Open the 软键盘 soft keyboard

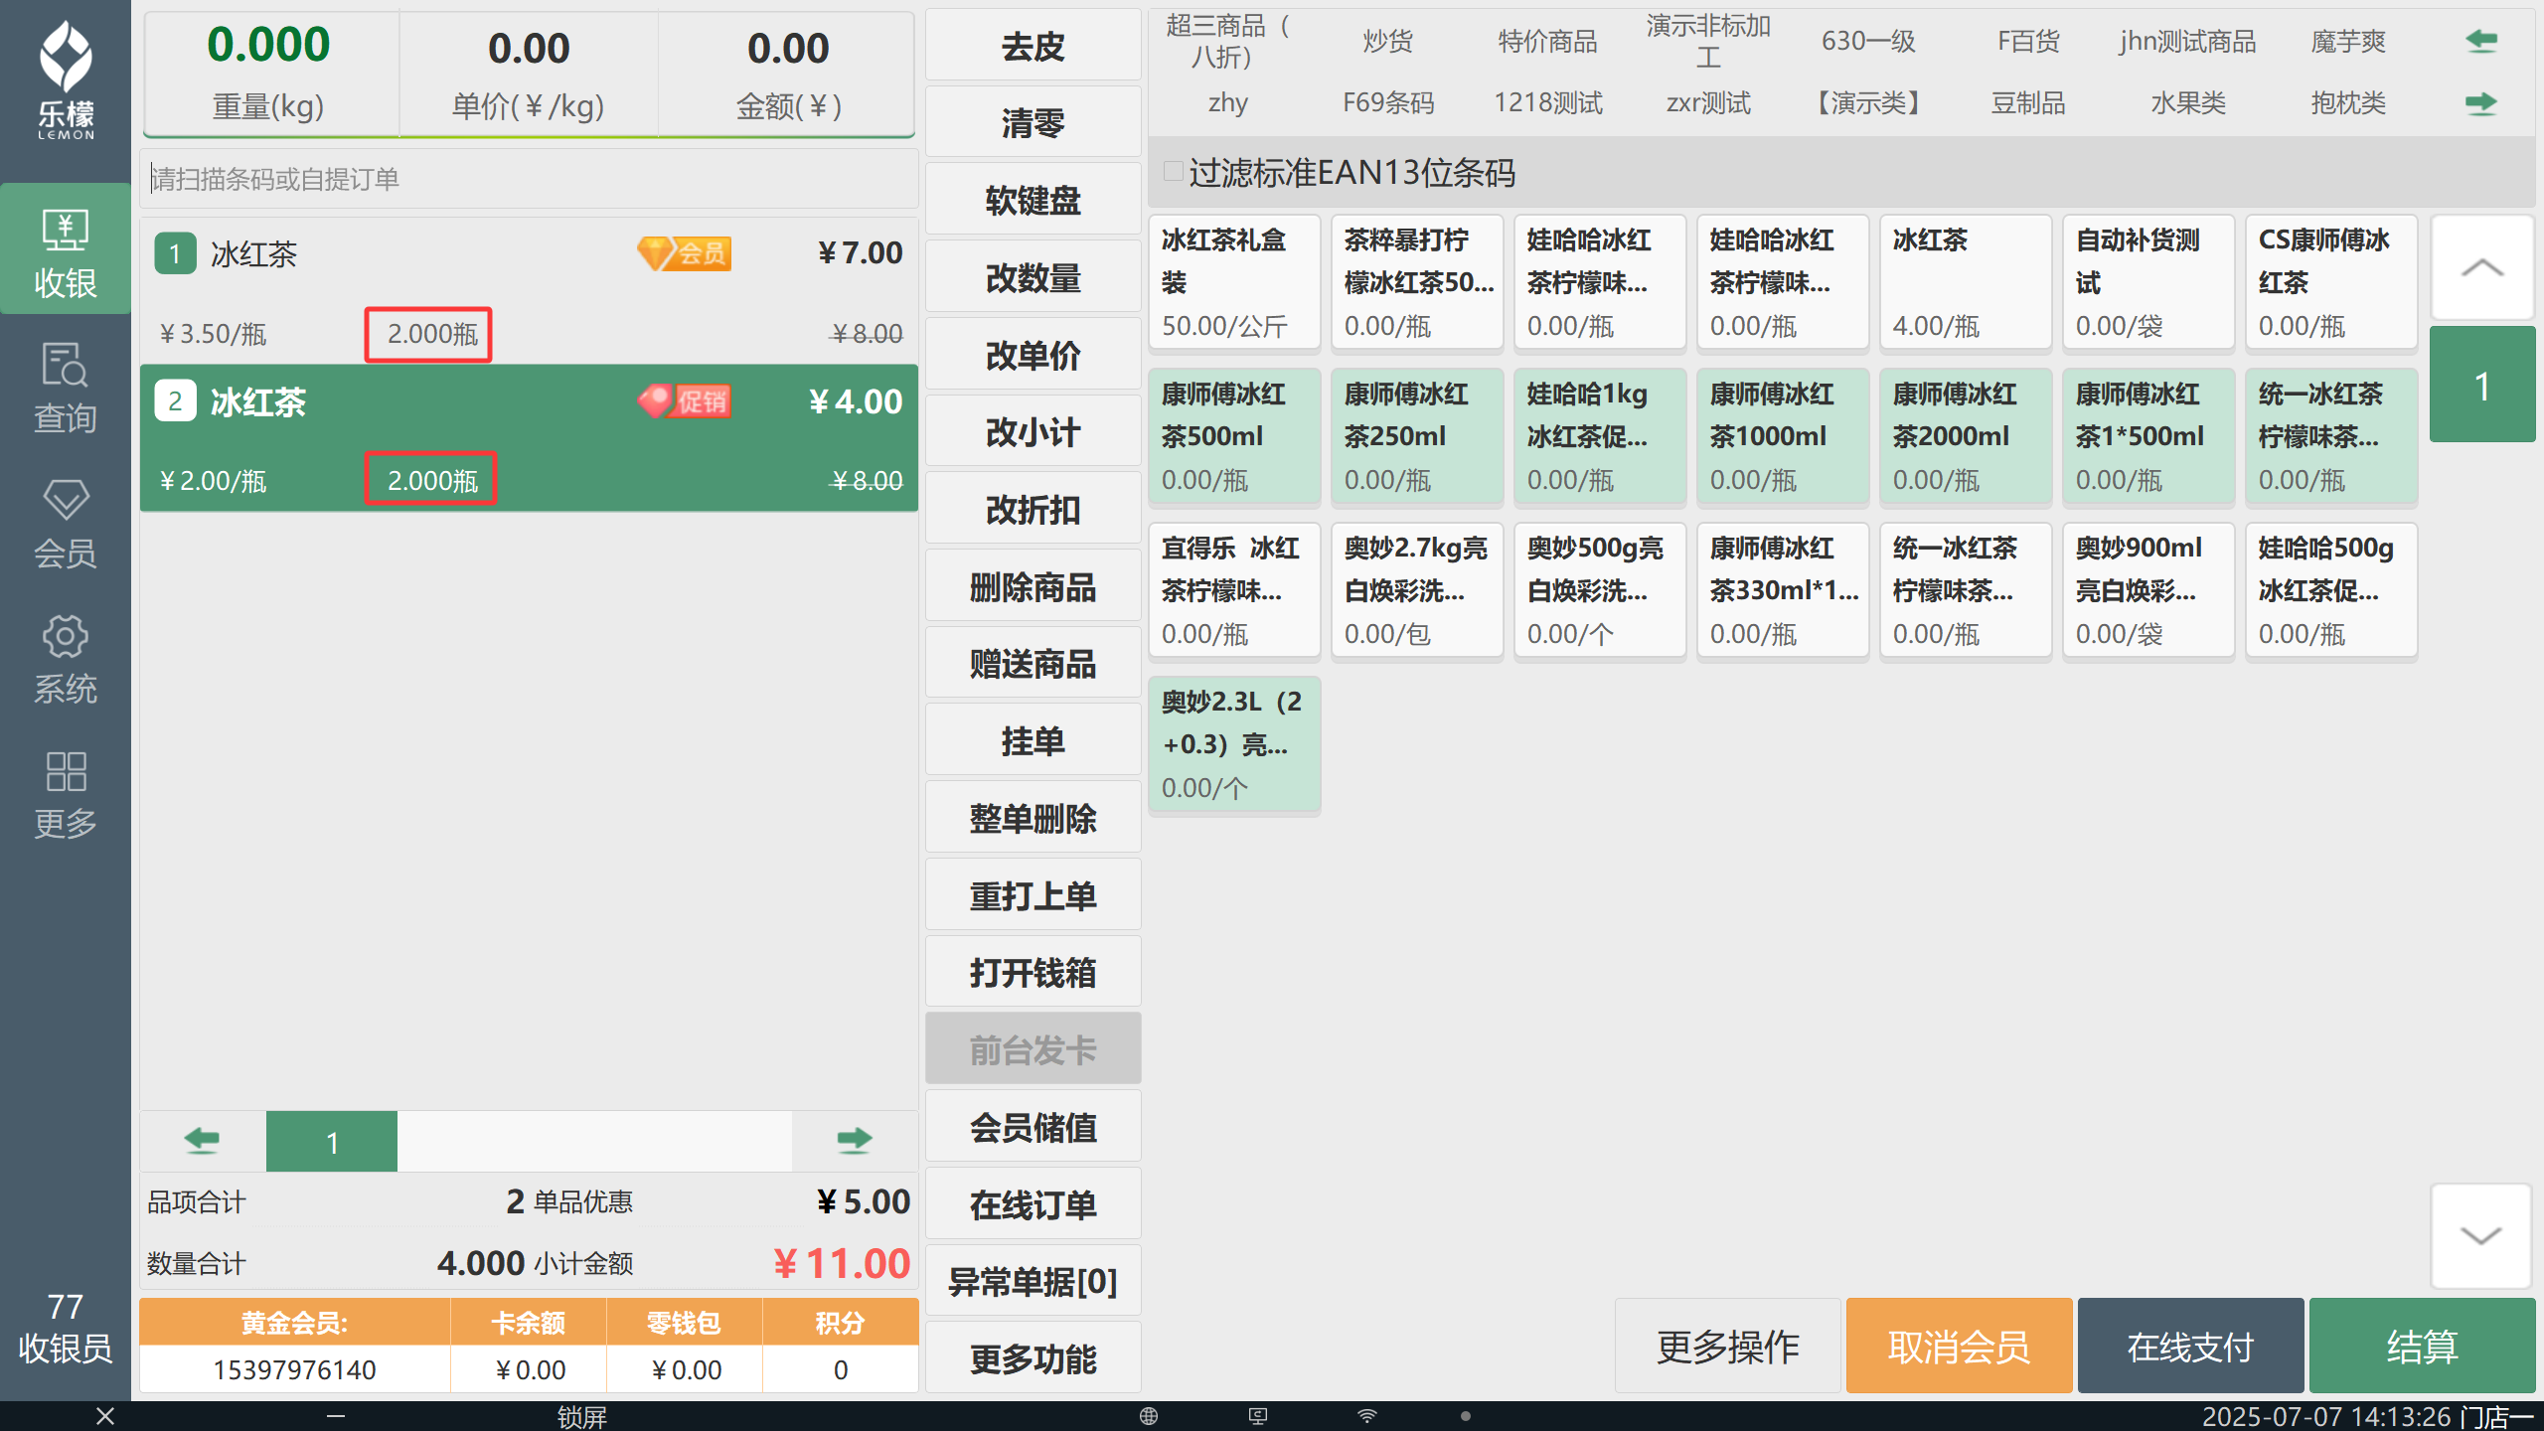click(1033, 200)
